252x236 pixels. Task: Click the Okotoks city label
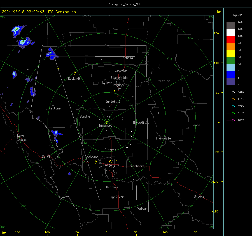pos(112,187)
